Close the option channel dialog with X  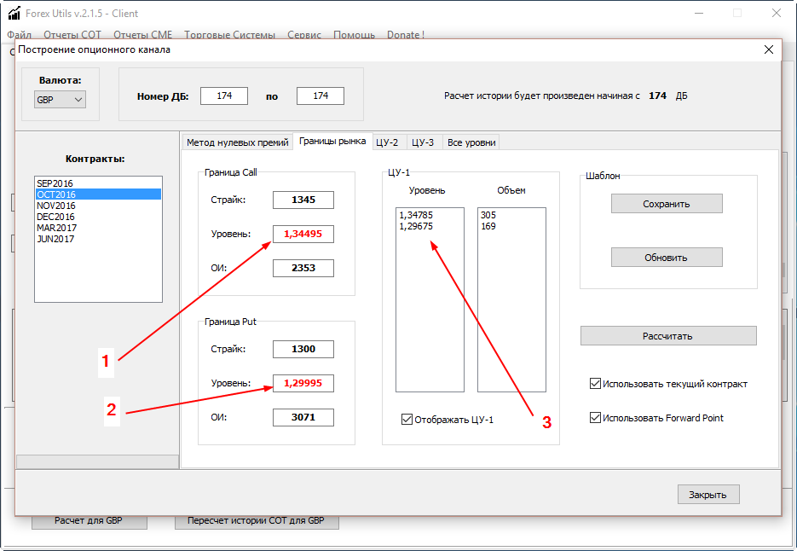[768, 49]
